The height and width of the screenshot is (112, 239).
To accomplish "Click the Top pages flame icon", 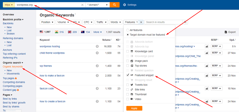I will pyautogui.click(x=16, y=78).
